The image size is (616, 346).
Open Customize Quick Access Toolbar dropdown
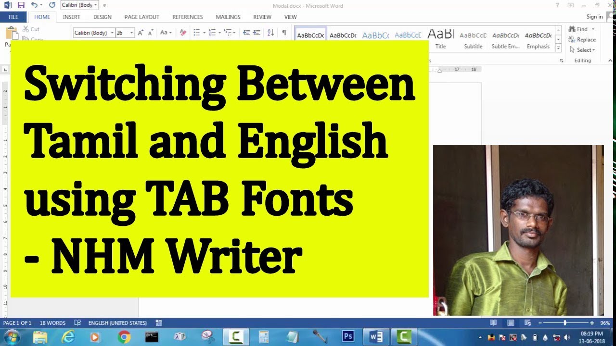click(104, 5)
